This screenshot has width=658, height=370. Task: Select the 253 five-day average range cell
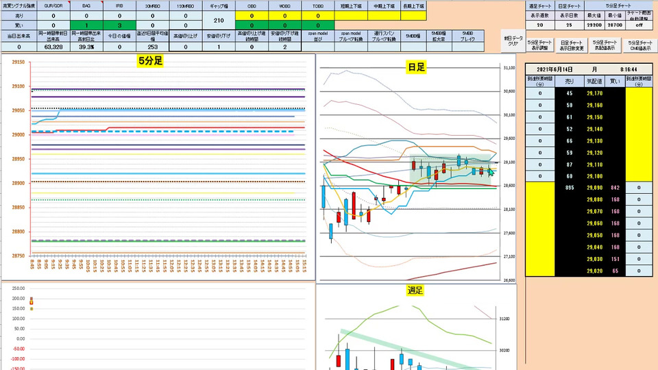click(152, 47)
